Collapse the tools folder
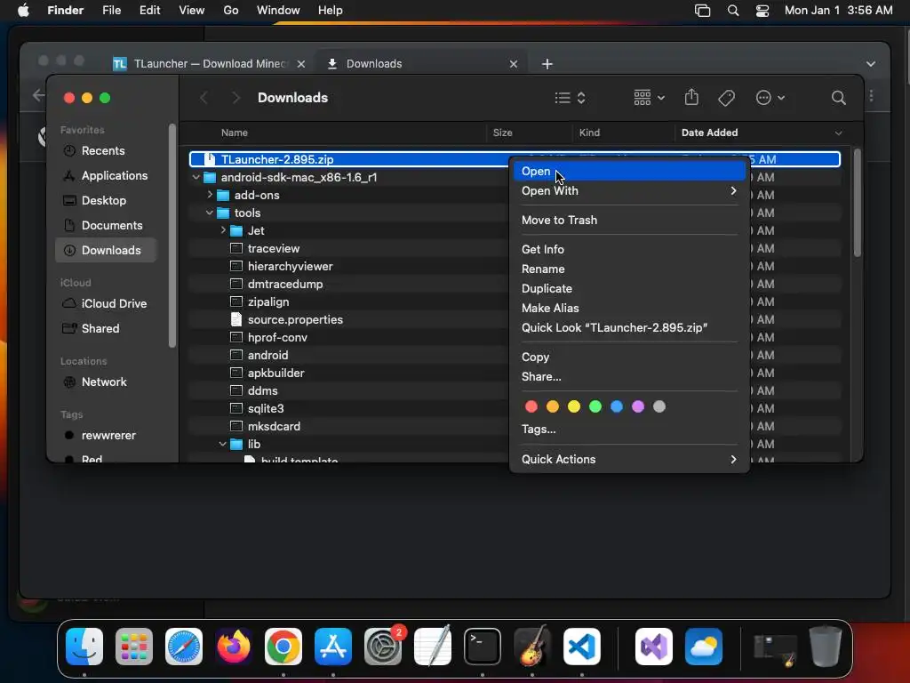Viewport: 910px width, 683px height. click(210, 213)
